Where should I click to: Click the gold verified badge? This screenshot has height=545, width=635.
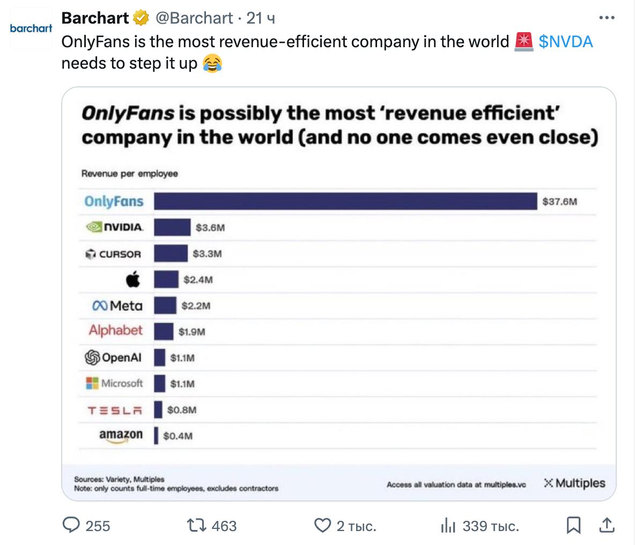pyautogui.click(x=141, y=18)
